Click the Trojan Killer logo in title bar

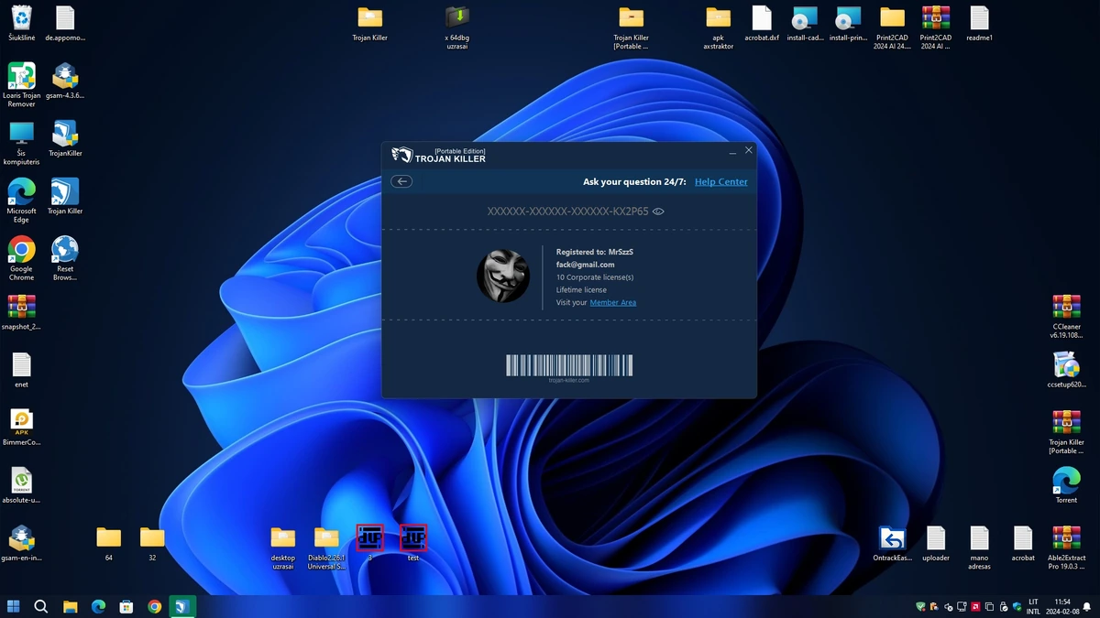[x=438, y=155]
